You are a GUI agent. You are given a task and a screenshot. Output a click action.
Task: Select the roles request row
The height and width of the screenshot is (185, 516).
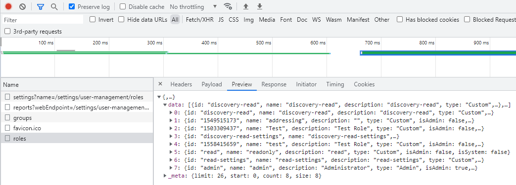click(x=77, y=139)
